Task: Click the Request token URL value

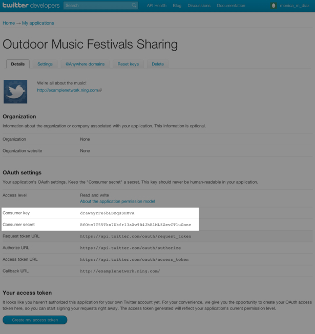Action: click(x=136, y=236)
